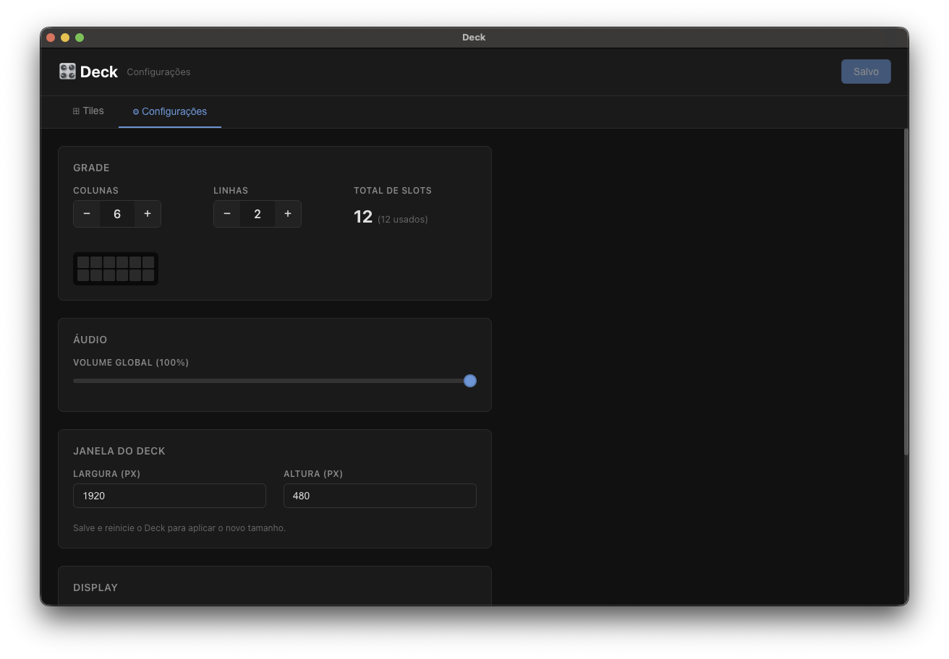
Task: Decrease the Linhas value with minus
Action: 227,214
